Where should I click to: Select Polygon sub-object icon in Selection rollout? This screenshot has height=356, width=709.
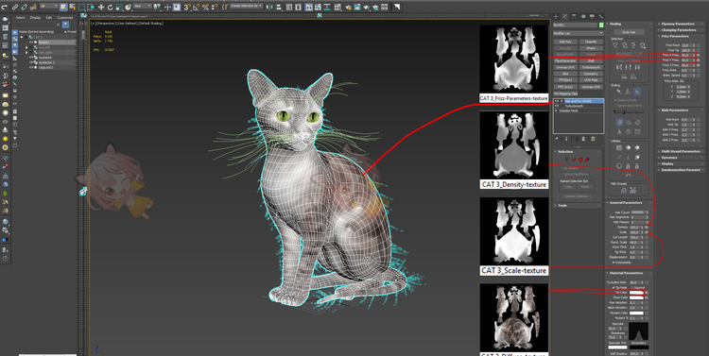580,160
